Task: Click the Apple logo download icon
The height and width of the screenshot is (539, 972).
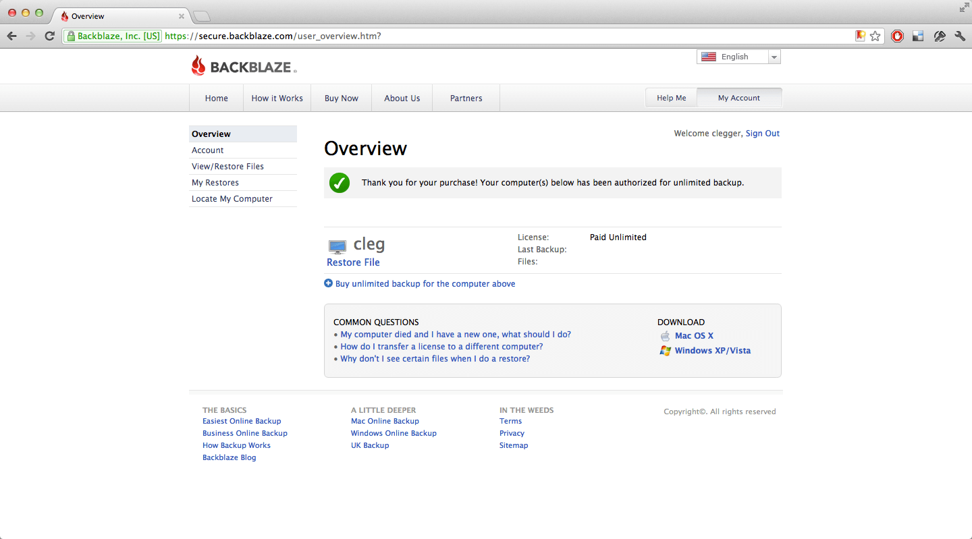Action: pyautogui.click(x=665, y=336)
